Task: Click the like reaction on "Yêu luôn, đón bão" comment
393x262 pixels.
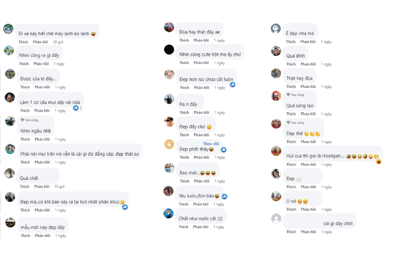Action: point(224,196)
